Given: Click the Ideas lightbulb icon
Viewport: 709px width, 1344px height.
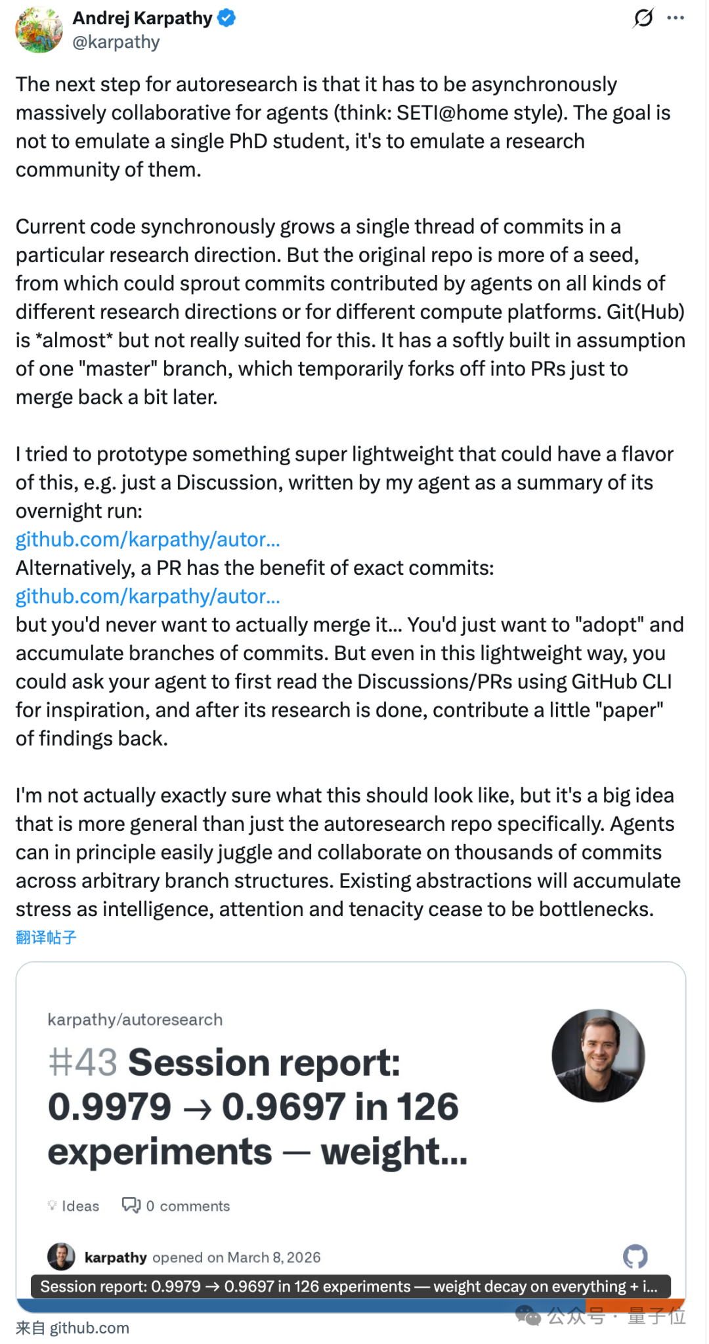Looking at the screenshot, I should click(53, 1206).
